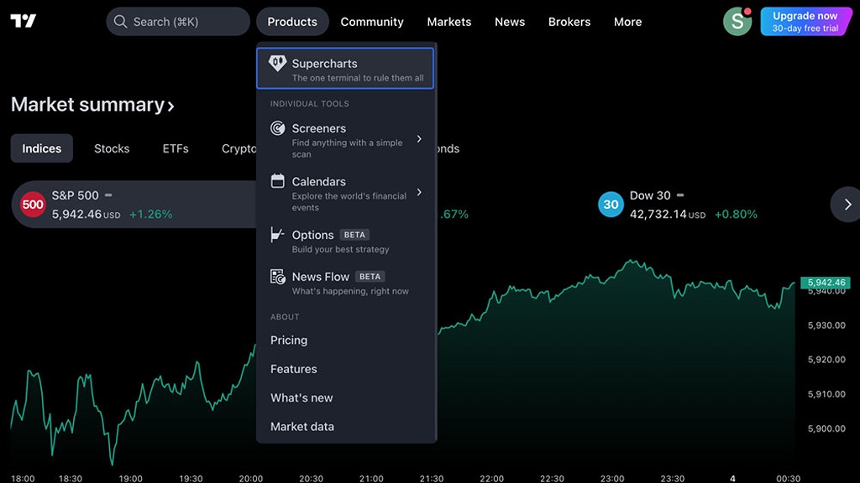The height and width of the screenshot is (483, 860).
Task: Open the News menu
Action: click(x=510, y=21)
